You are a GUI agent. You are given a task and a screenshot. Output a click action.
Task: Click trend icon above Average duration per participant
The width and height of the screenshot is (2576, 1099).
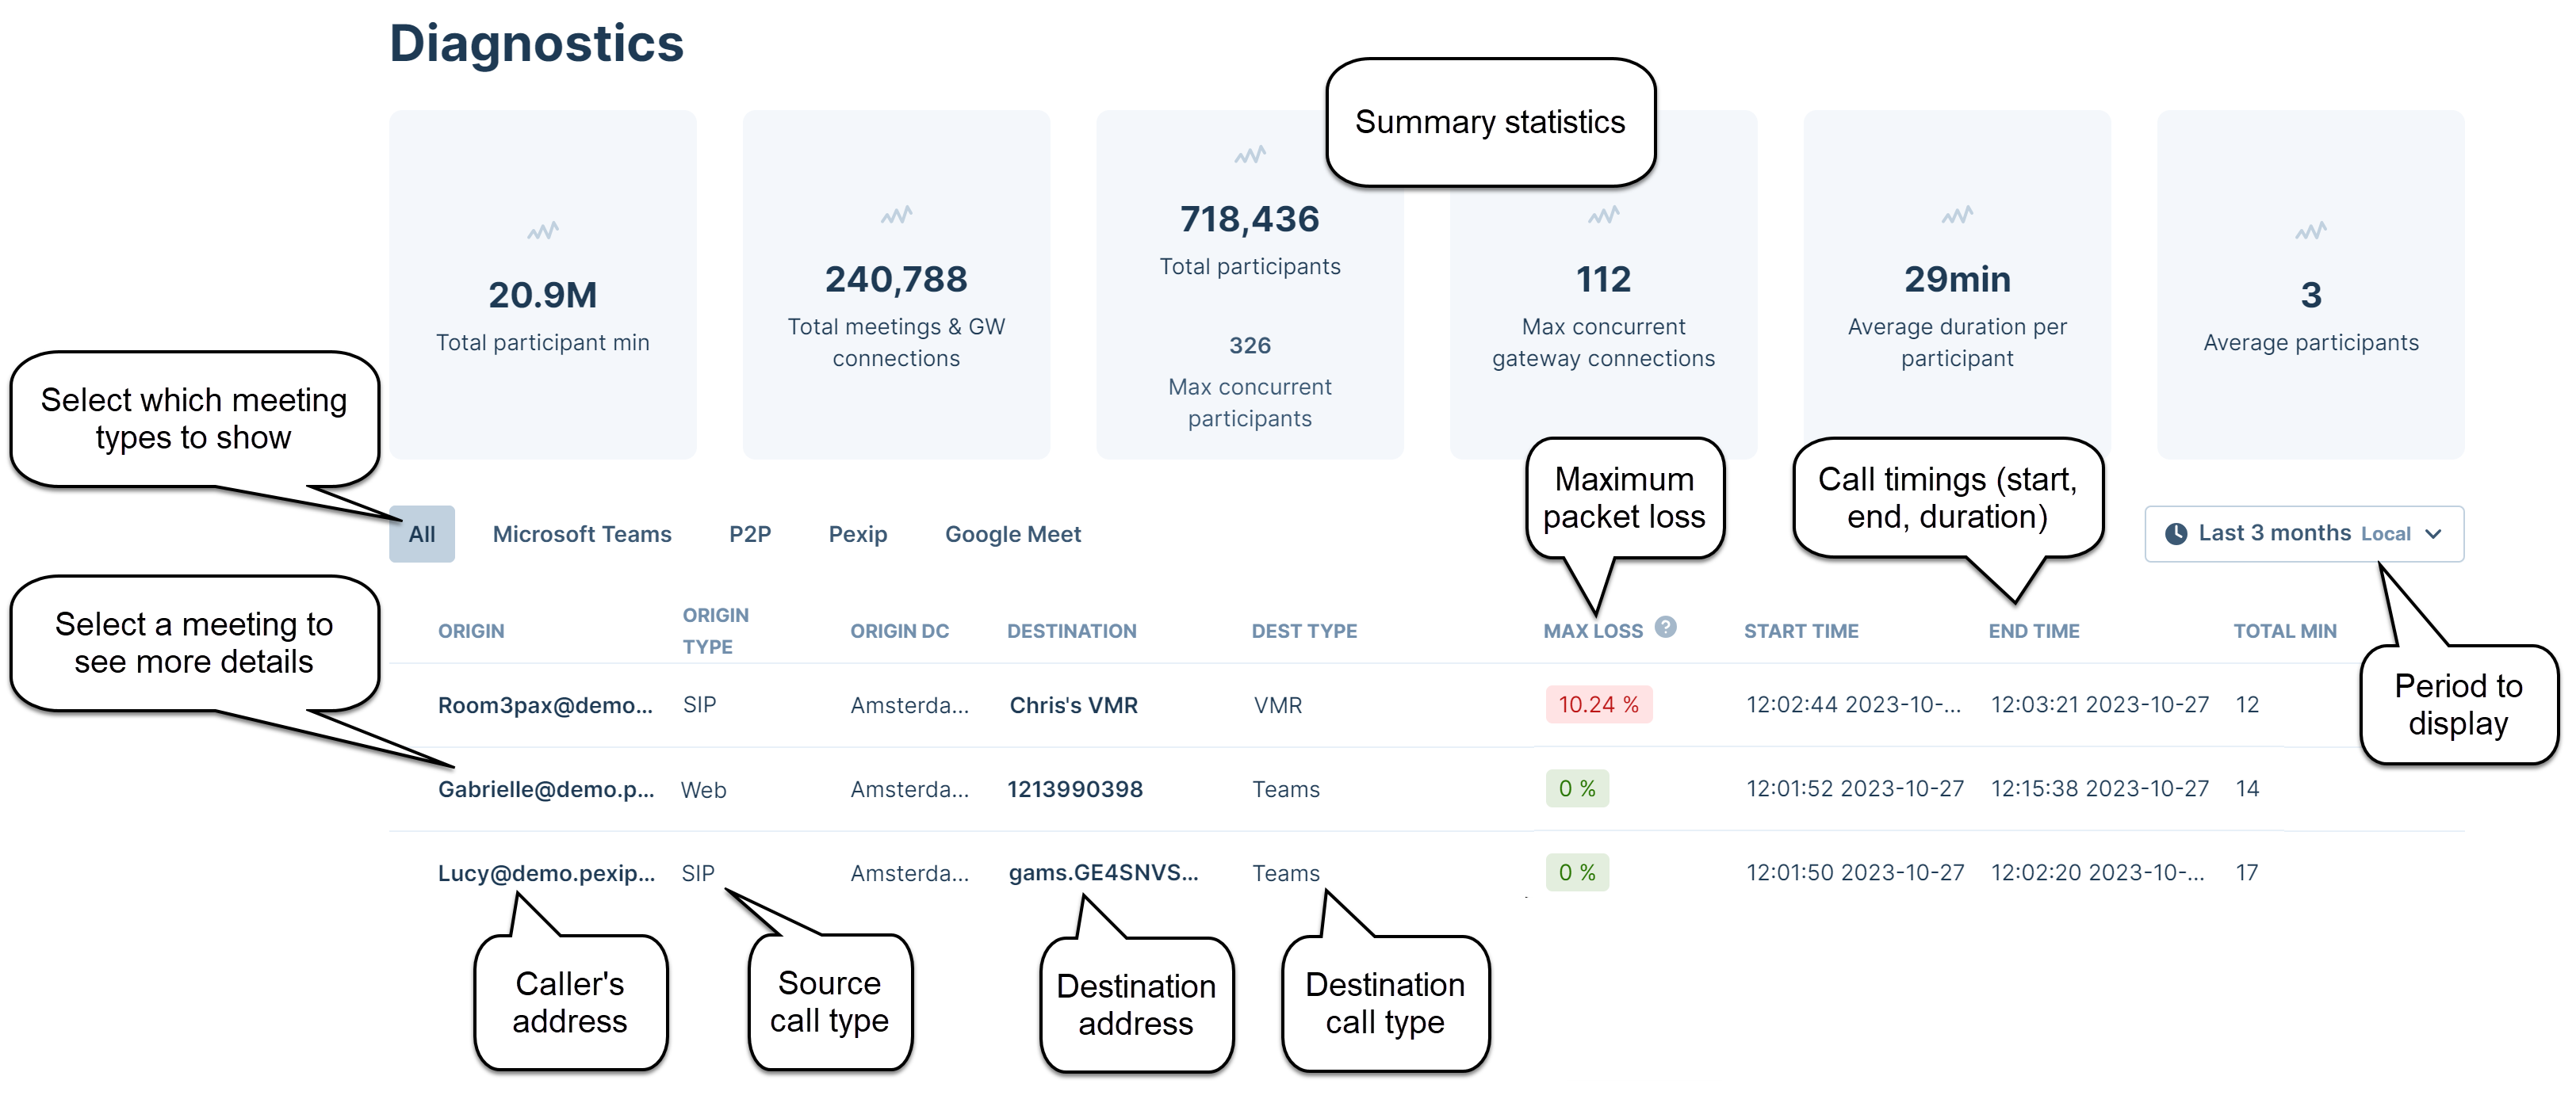1957,216
